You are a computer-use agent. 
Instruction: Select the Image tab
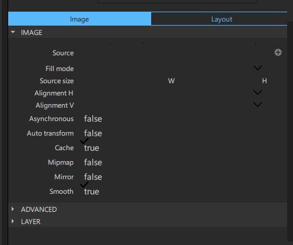(x=79, y=19)
